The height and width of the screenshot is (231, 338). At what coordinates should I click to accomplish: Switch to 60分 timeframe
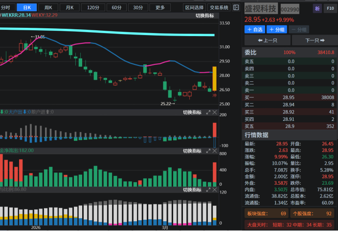(116, 7)
